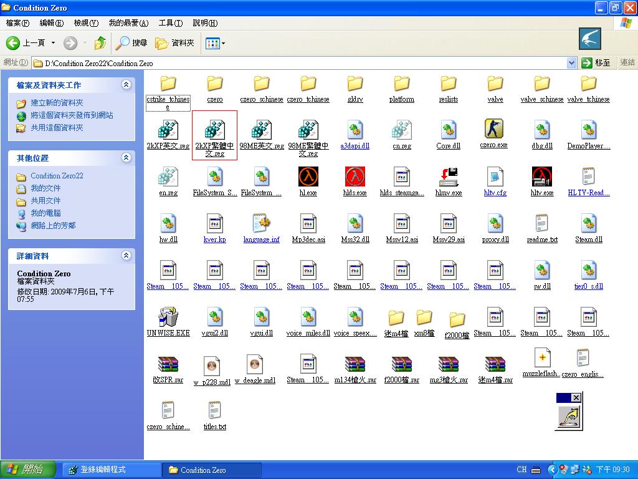The height and width of the screenshot is (479, 638).
Task: Open the 說明(H) menu
Action: click(x=205, y=23)
